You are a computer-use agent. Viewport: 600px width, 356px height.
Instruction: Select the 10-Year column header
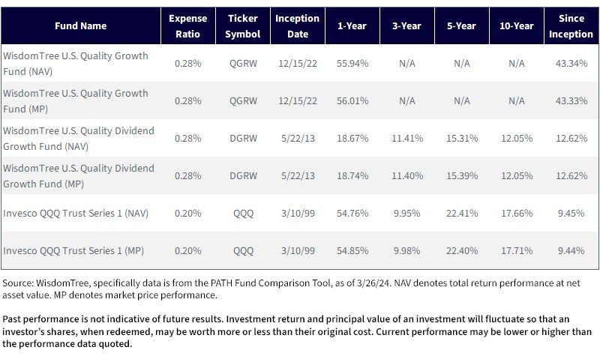517,26
